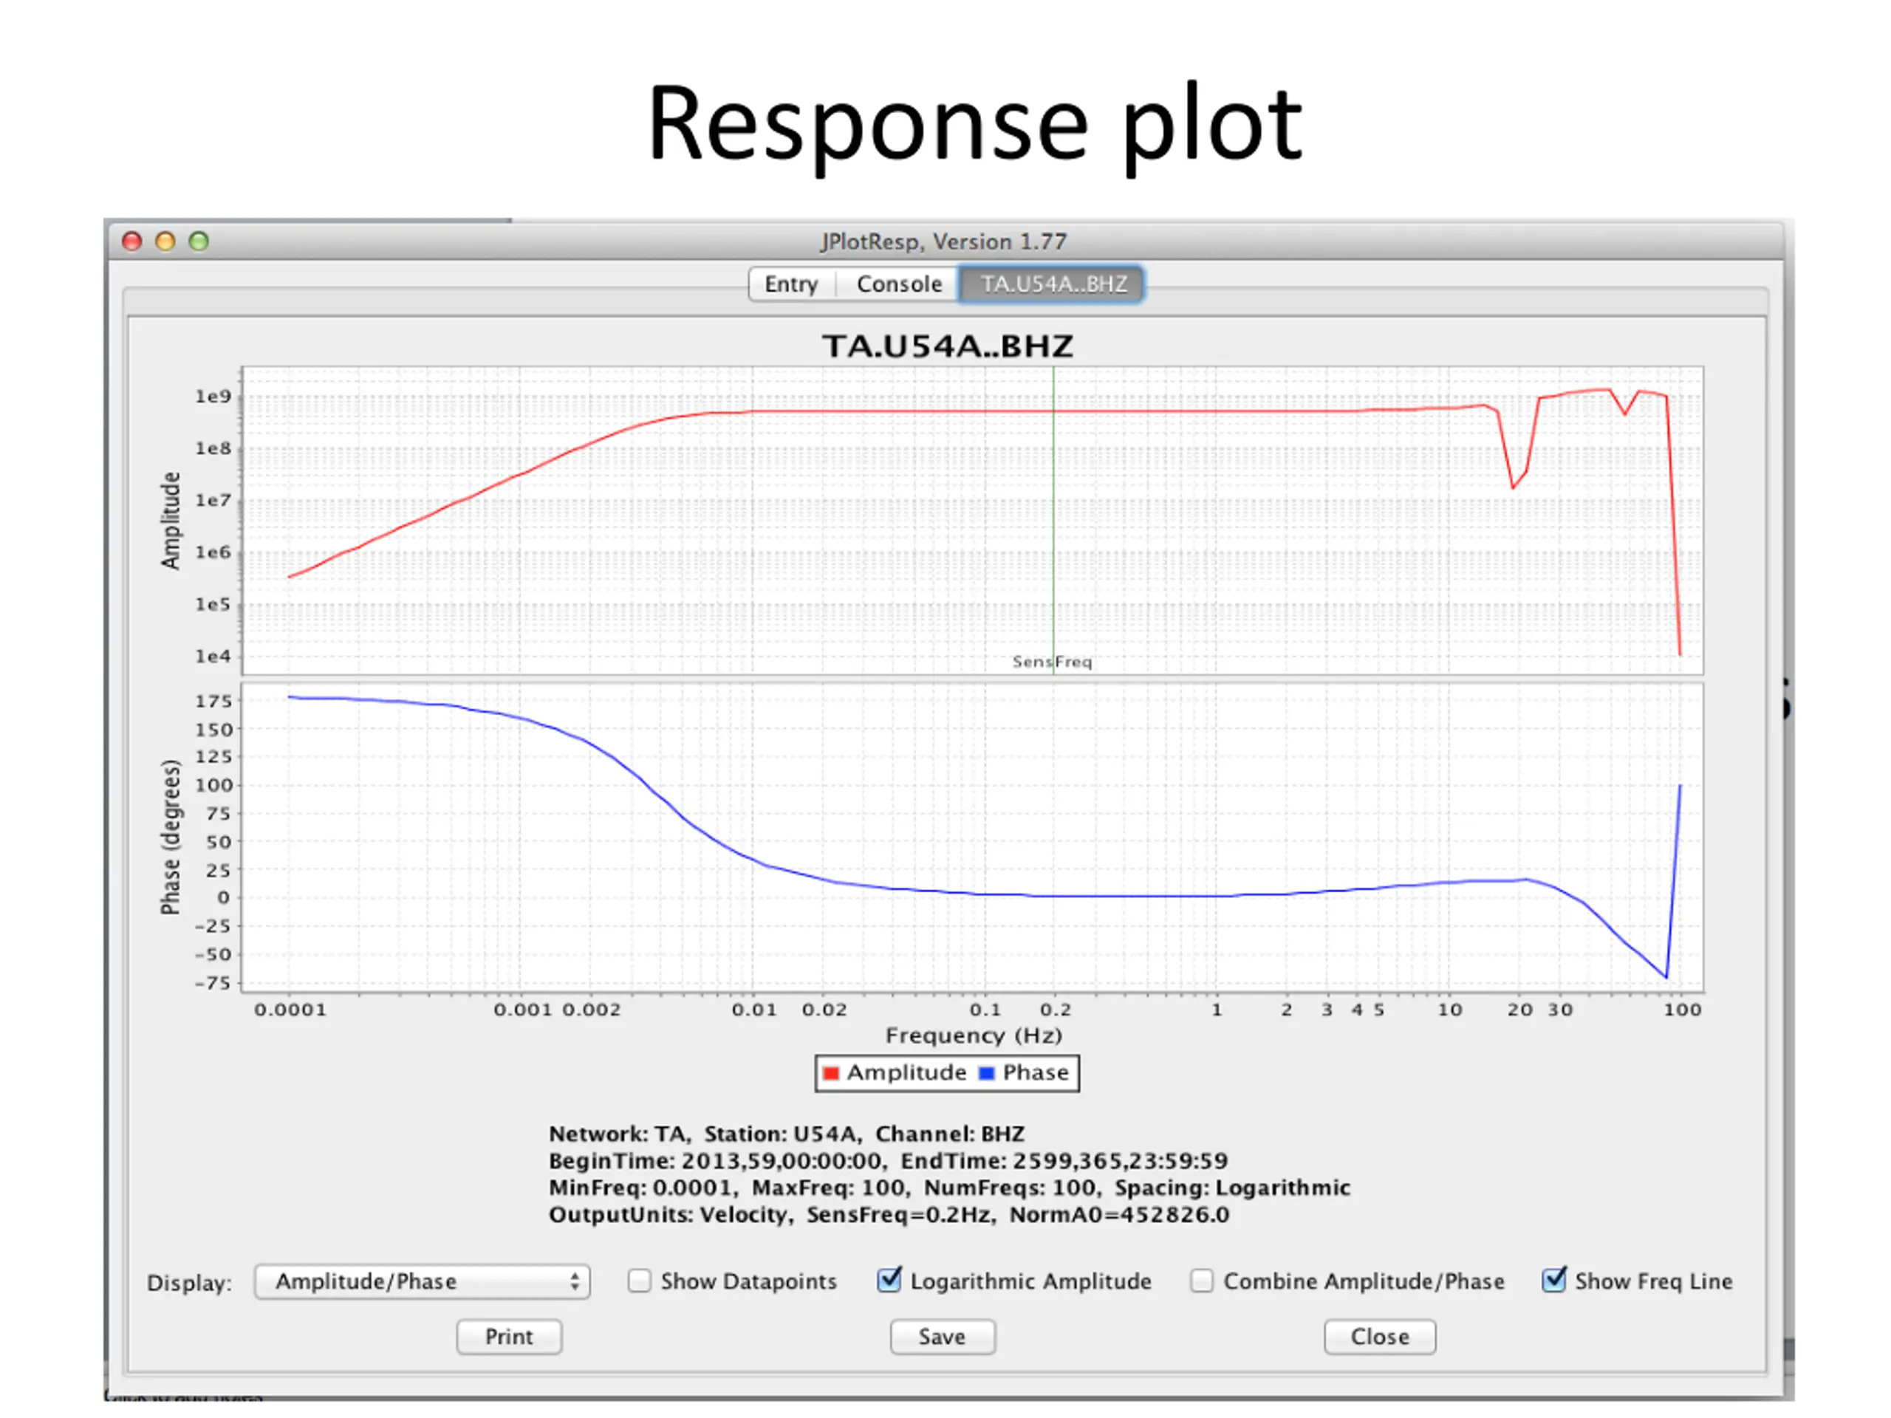1891x1418 pixels.
Task: Click the red Amplitude legend square
Action: pos(830,1074)
